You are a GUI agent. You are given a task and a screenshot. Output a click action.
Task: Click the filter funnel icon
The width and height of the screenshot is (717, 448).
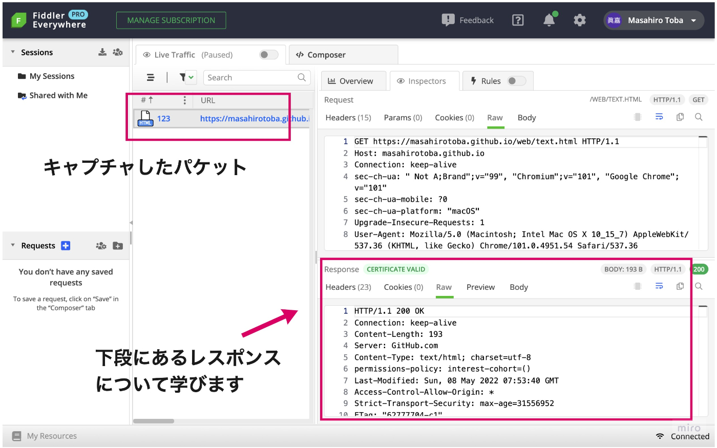coord(182,77)
